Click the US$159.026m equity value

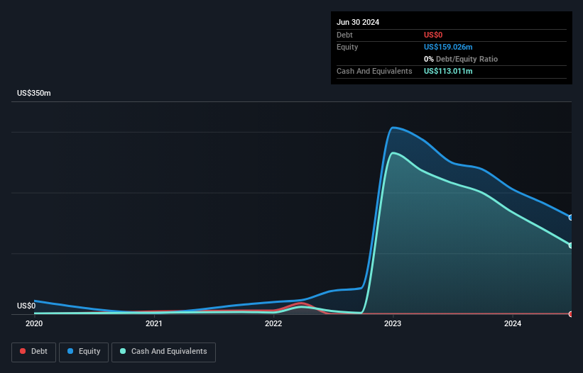(x=448, y=47)
